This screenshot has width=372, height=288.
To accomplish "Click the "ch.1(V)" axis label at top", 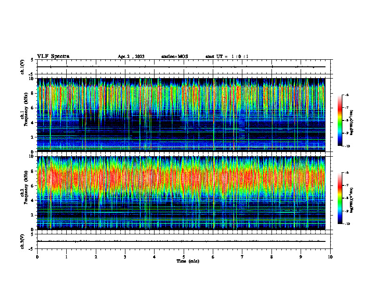I will pyautogui.click(x=22, y=67).
